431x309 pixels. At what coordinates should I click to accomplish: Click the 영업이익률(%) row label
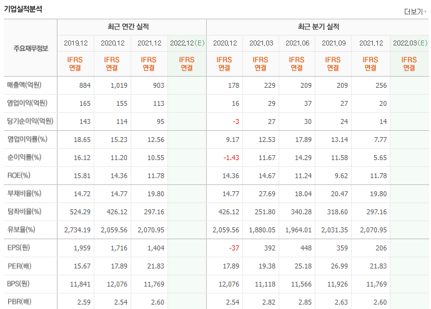click(27, 140)
